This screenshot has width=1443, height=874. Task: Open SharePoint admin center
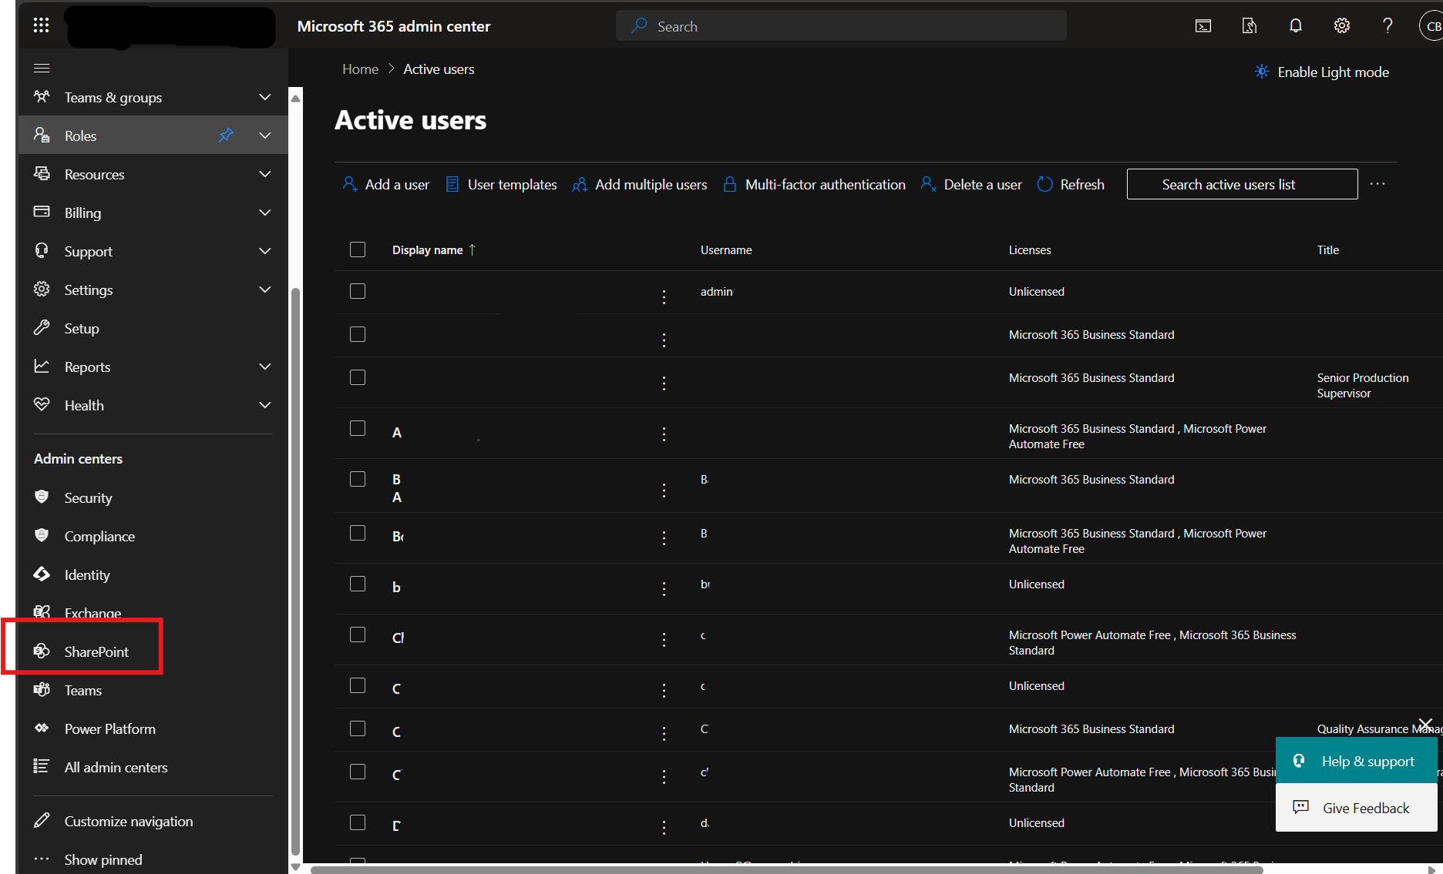click(x=96, y=651)
